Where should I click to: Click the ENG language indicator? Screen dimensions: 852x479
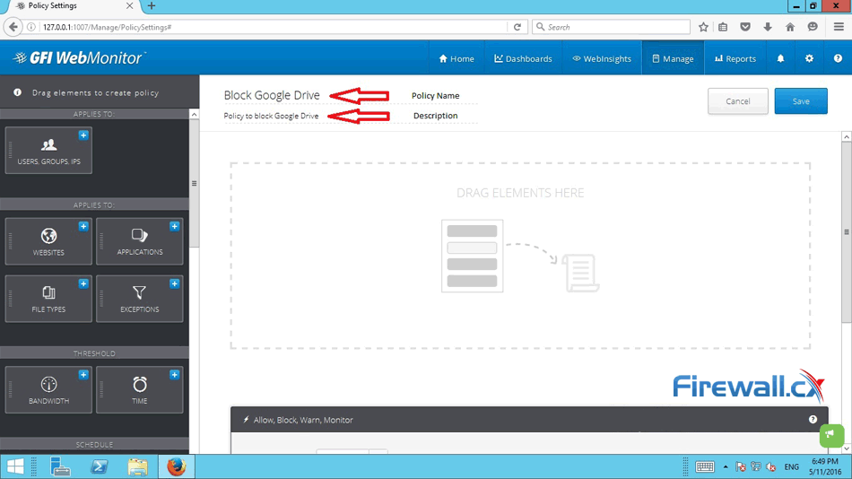tap(792, 466)
